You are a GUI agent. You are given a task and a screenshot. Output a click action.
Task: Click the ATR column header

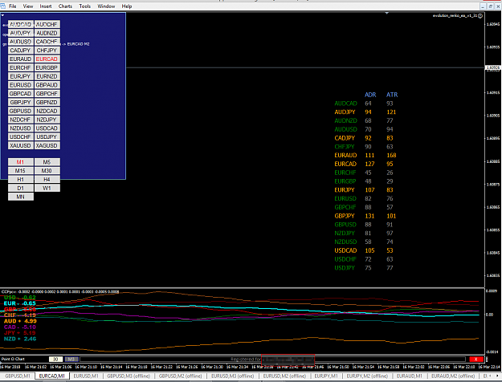(392, 95)
